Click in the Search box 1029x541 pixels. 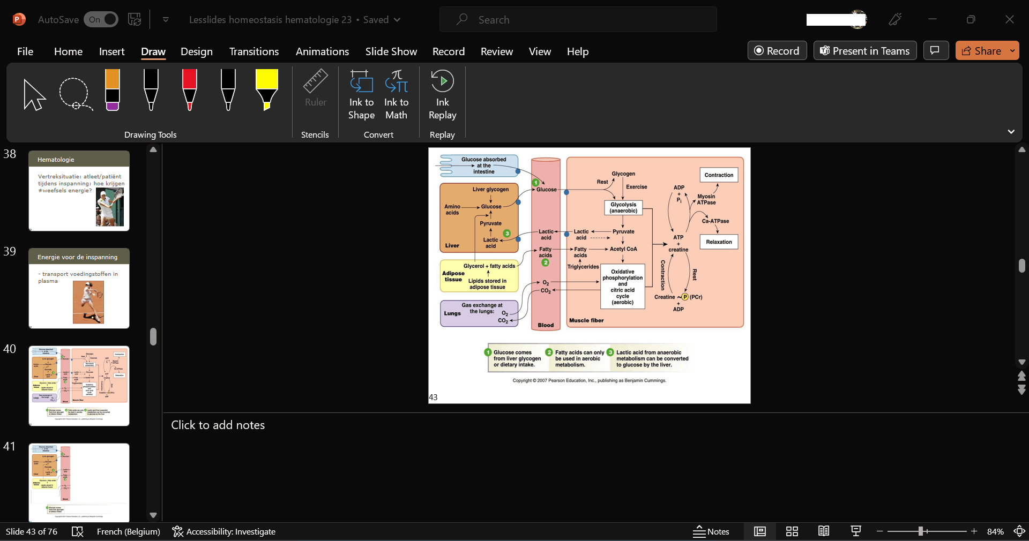(x=578, y=20)
